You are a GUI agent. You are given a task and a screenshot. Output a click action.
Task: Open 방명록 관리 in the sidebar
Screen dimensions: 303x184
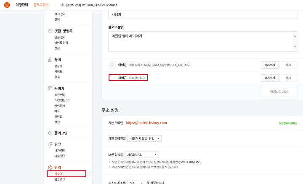point(61,43)
